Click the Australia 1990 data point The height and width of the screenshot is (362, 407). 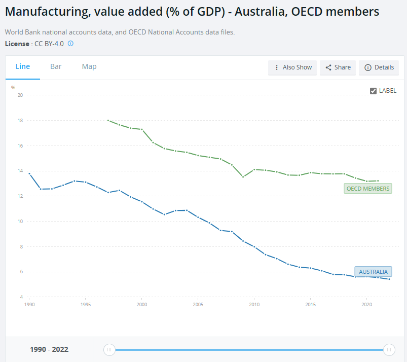click(x=29, y=174)
